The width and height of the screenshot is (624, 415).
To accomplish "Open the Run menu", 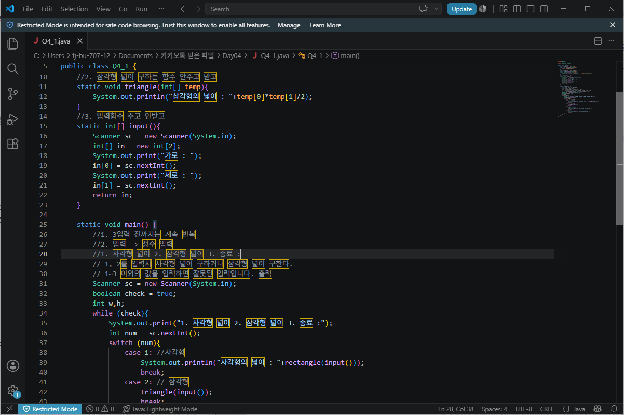I will [141, 9].
